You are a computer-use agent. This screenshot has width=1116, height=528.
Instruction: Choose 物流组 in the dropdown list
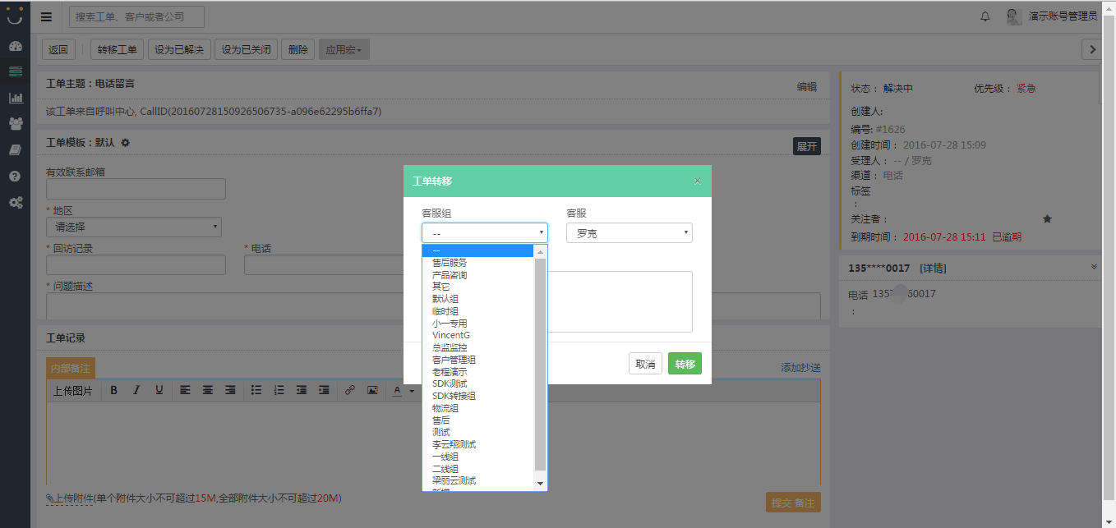coord(445,408)
